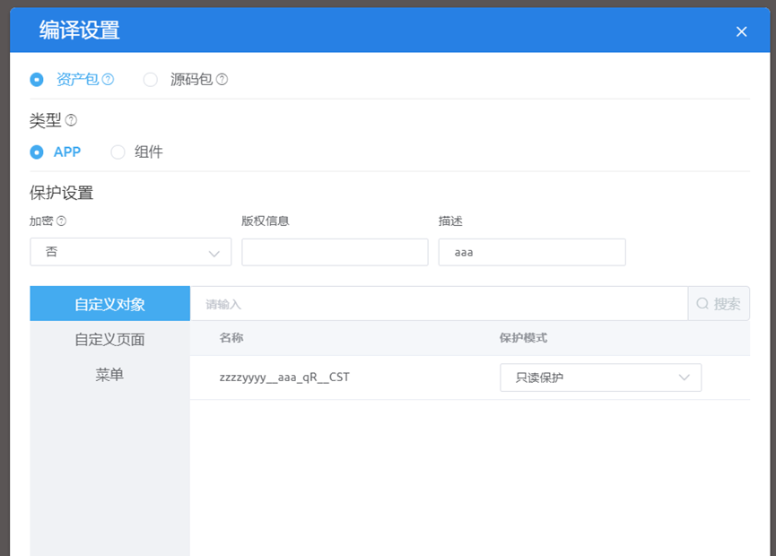
Task: Click the zzzzyyyy__aaa_qR__CST object name
Action: click(284, 378)
